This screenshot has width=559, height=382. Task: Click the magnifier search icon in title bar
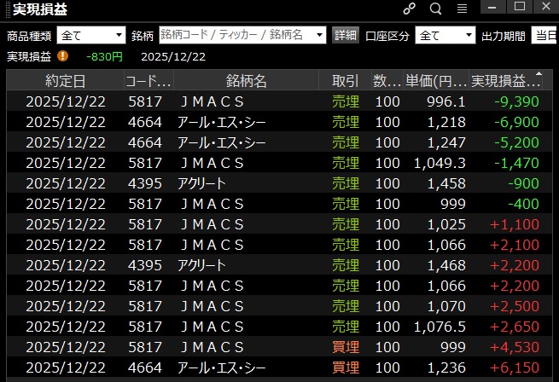(x=435, y=9)
